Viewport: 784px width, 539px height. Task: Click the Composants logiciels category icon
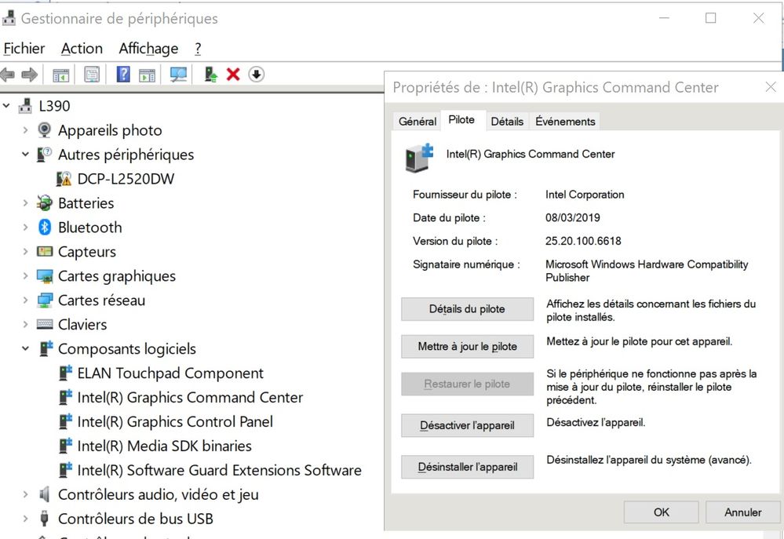[46, 348]
